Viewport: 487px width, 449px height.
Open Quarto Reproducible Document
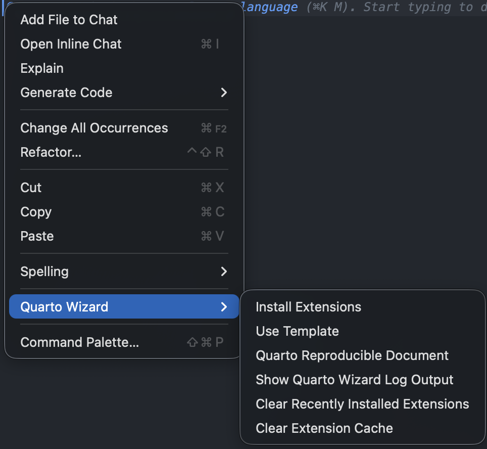click(x=352, y=355)
